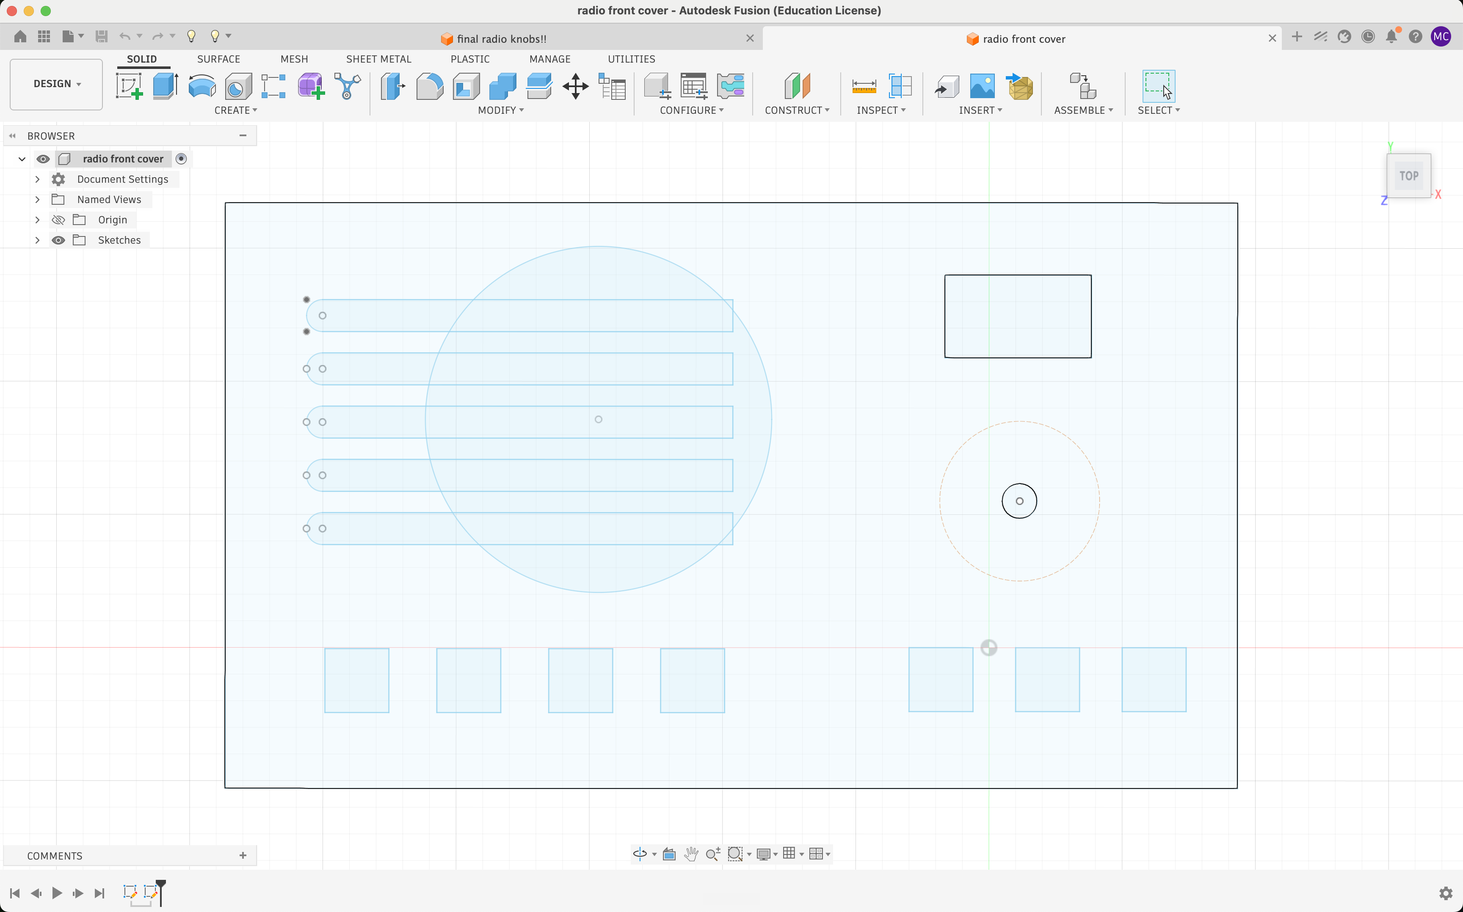Select the Move/Copy tool
Image resolution: width=1463 pixels, height=912 pixels.
pyautogui.click(x=575, y=86)
